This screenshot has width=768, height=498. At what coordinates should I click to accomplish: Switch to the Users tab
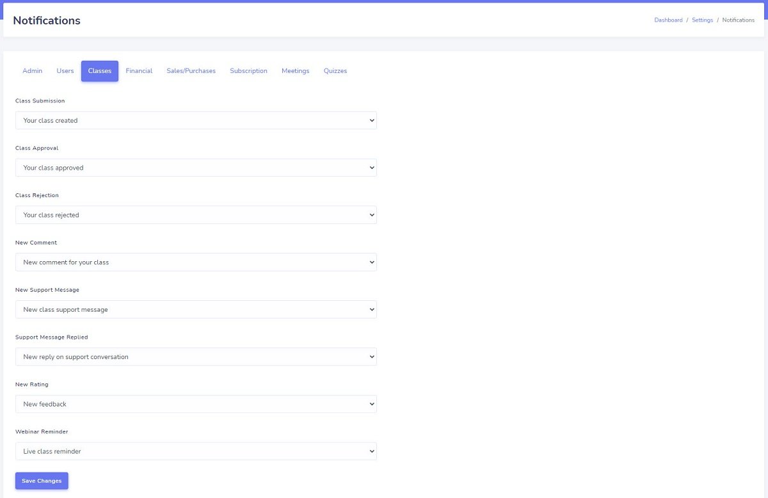tap(65, 71)
